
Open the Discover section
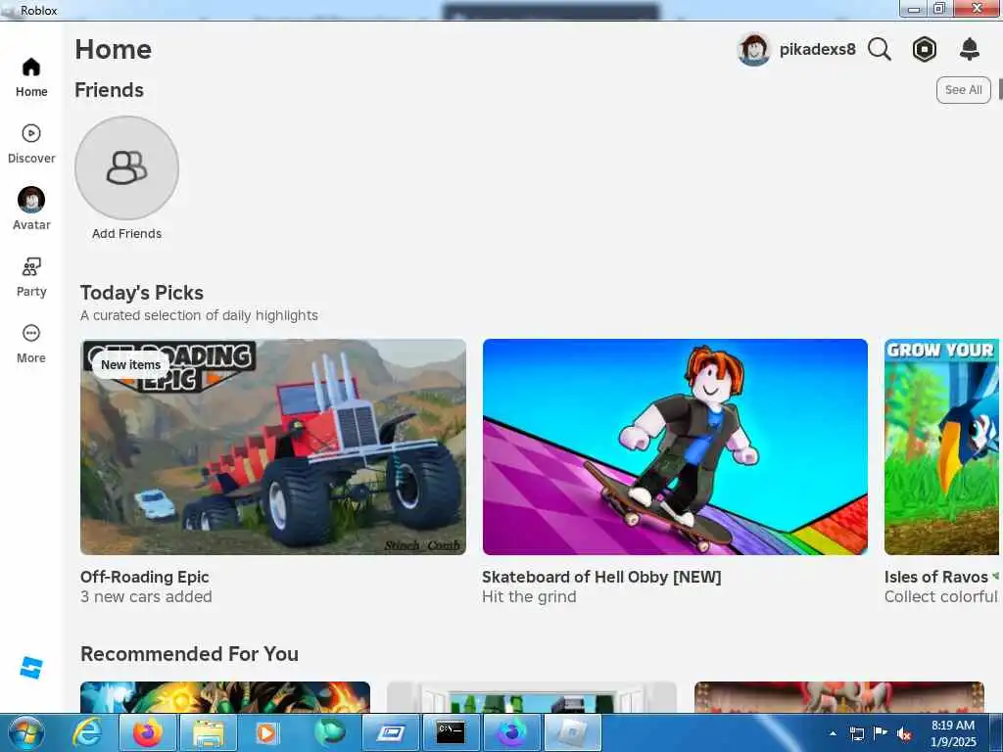click(x=31, y=144)
